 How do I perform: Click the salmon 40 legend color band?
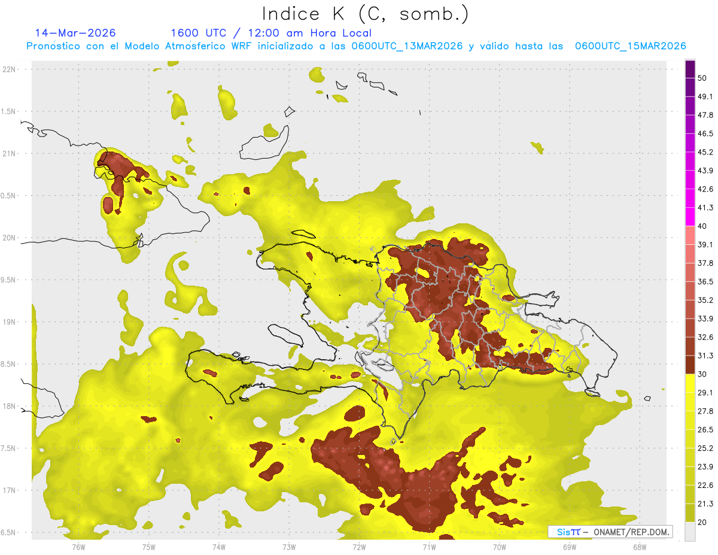pyautogui.click(x=690, y=235)
